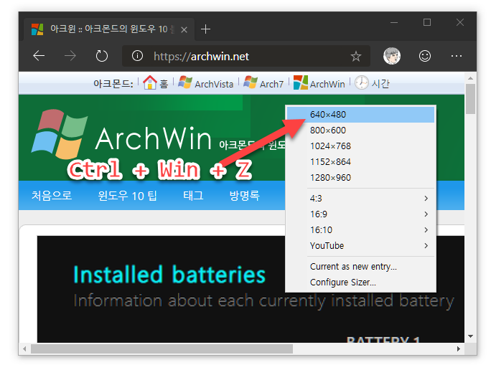This screenshot has height=370, width=491.
Task: Open the ArchWin link in top bar
Action: coord(327,84)
